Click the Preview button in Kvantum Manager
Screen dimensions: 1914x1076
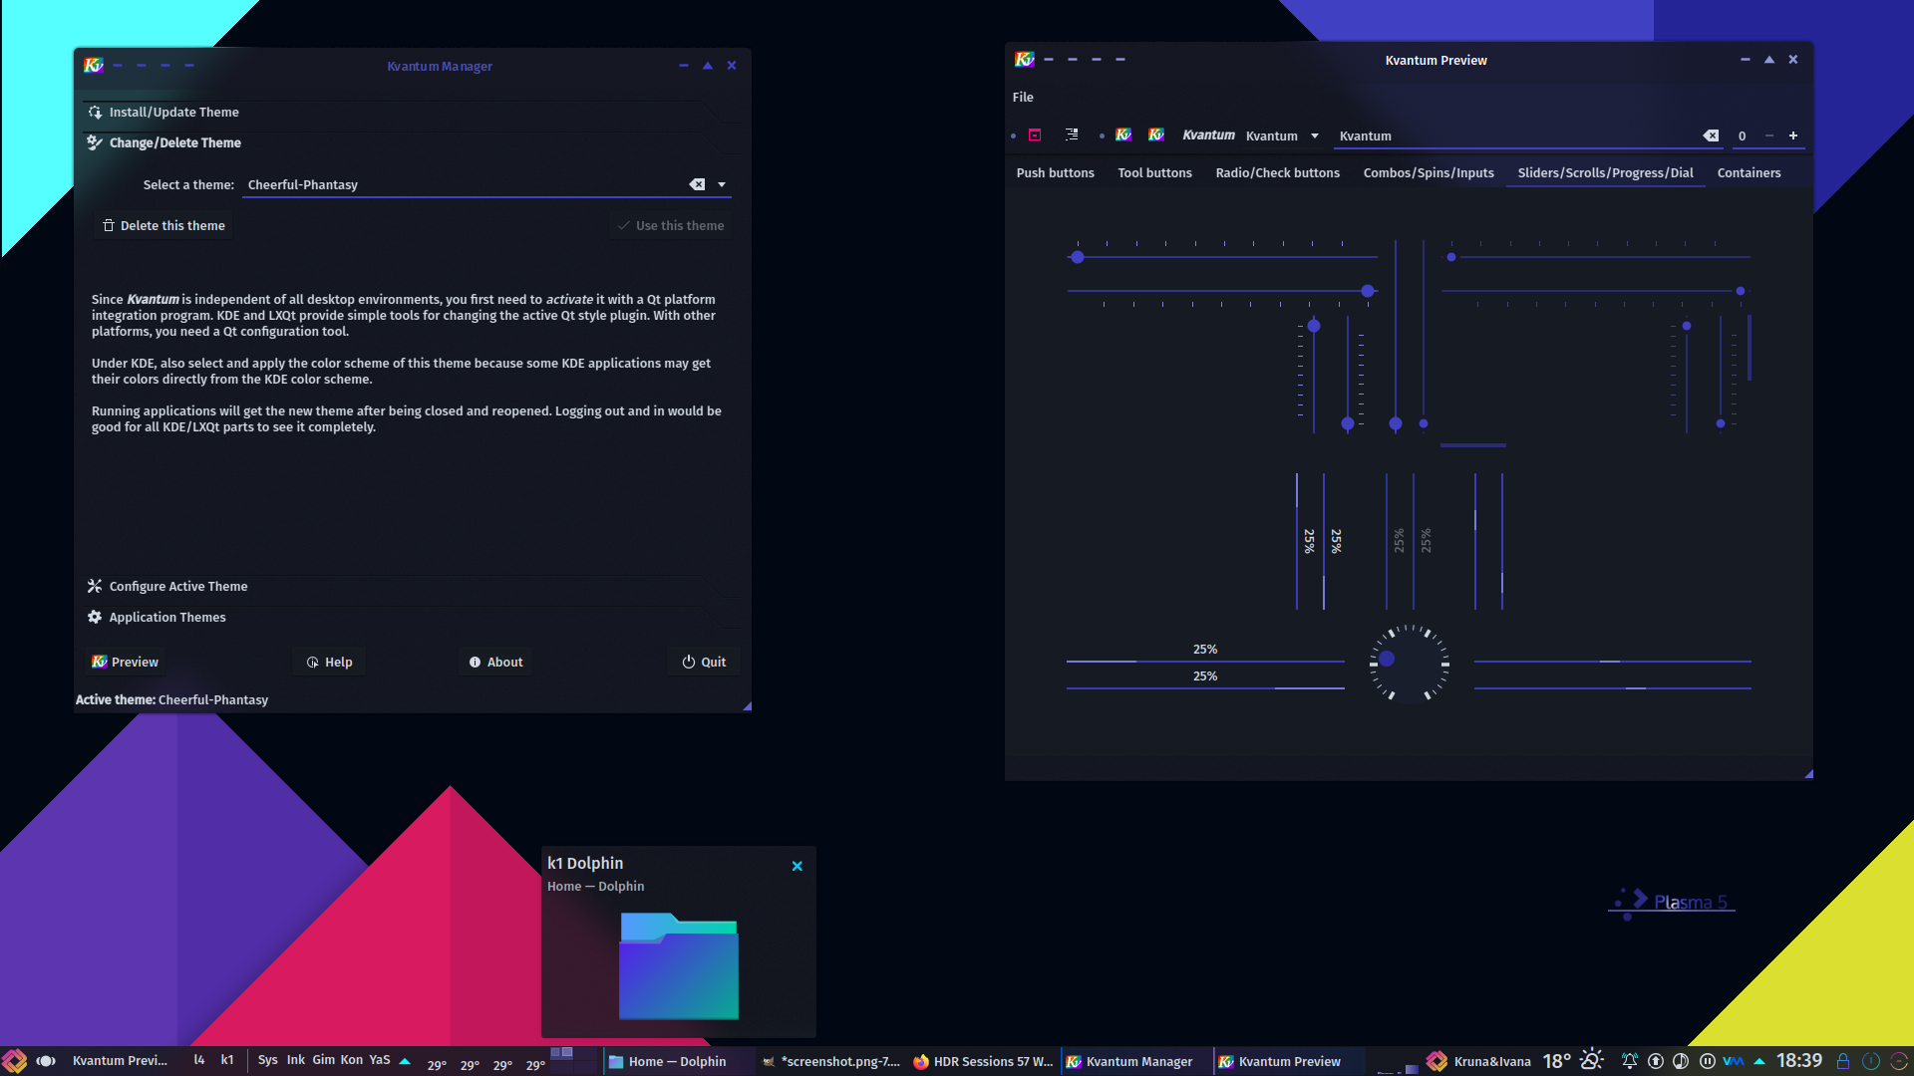click(x=125, y=662)
